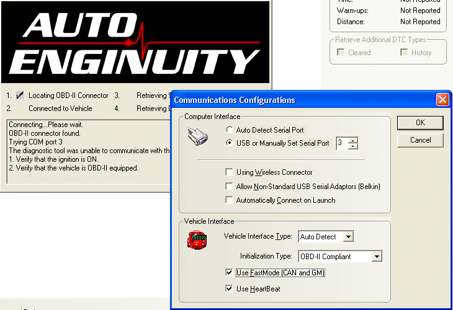
Task: Click the red car Vehicle Interface icon
Action: click(196, 239)
